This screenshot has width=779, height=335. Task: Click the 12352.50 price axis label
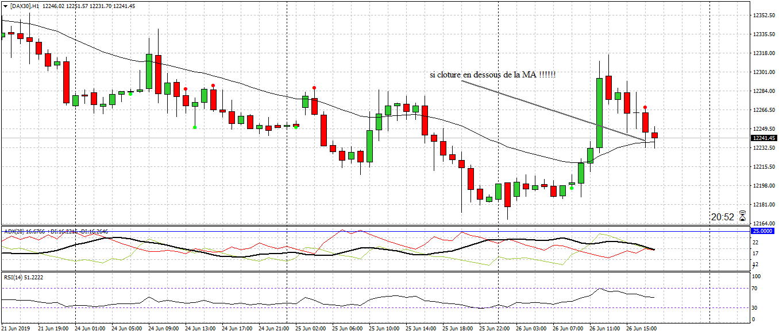[764, 15]
